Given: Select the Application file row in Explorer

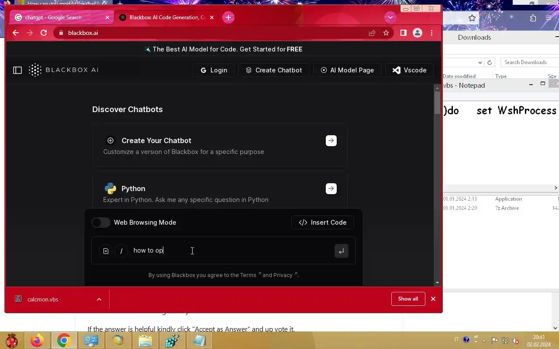Looking at the screenshot, I should tap(501, 199).
